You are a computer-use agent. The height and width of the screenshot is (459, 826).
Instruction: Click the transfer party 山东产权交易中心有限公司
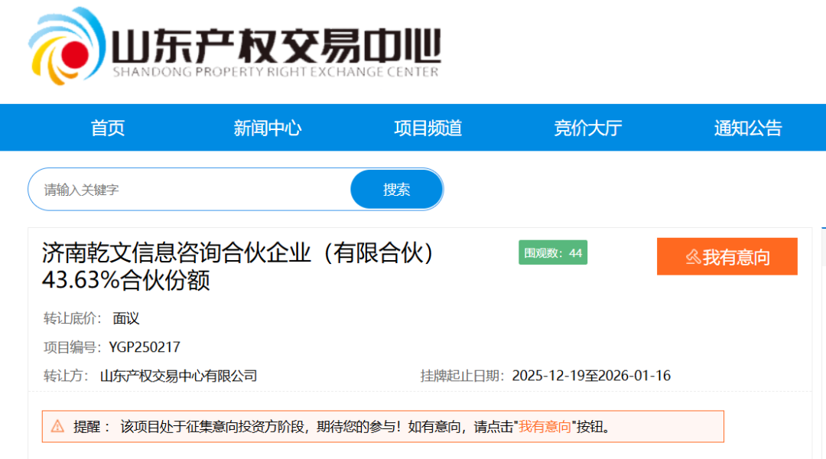tap(180, 376)
